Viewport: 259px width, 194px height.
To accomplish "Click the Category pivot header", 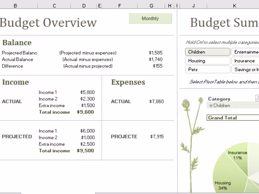I will coord(219,99).
